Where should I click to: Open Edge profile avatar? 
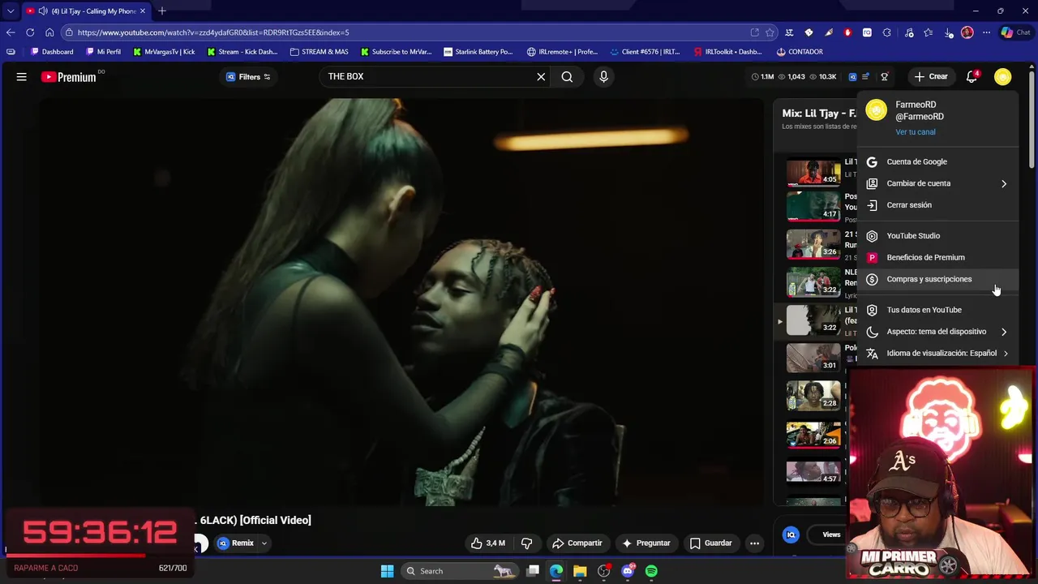[967, 32]
